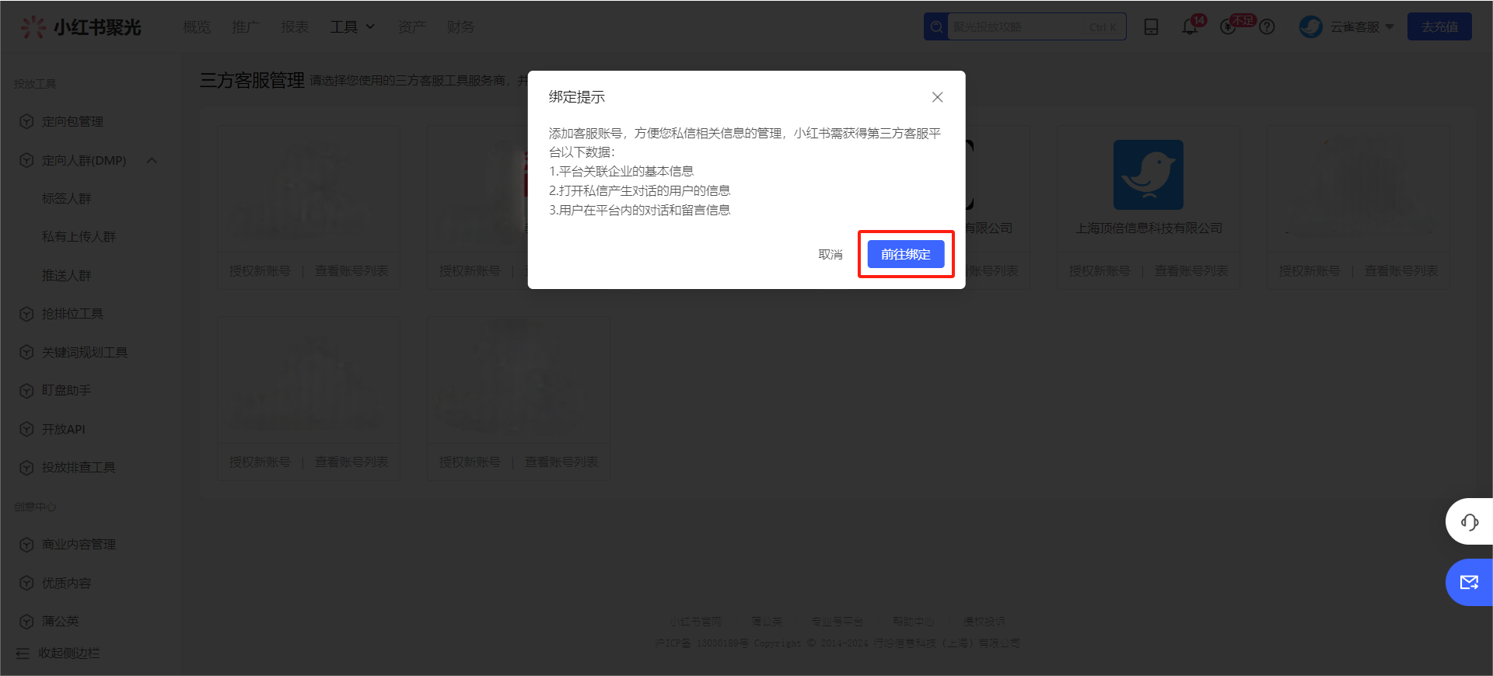
Task: Click the 抢排位工具 sidebar icon
Action: [x=26, y=314]
